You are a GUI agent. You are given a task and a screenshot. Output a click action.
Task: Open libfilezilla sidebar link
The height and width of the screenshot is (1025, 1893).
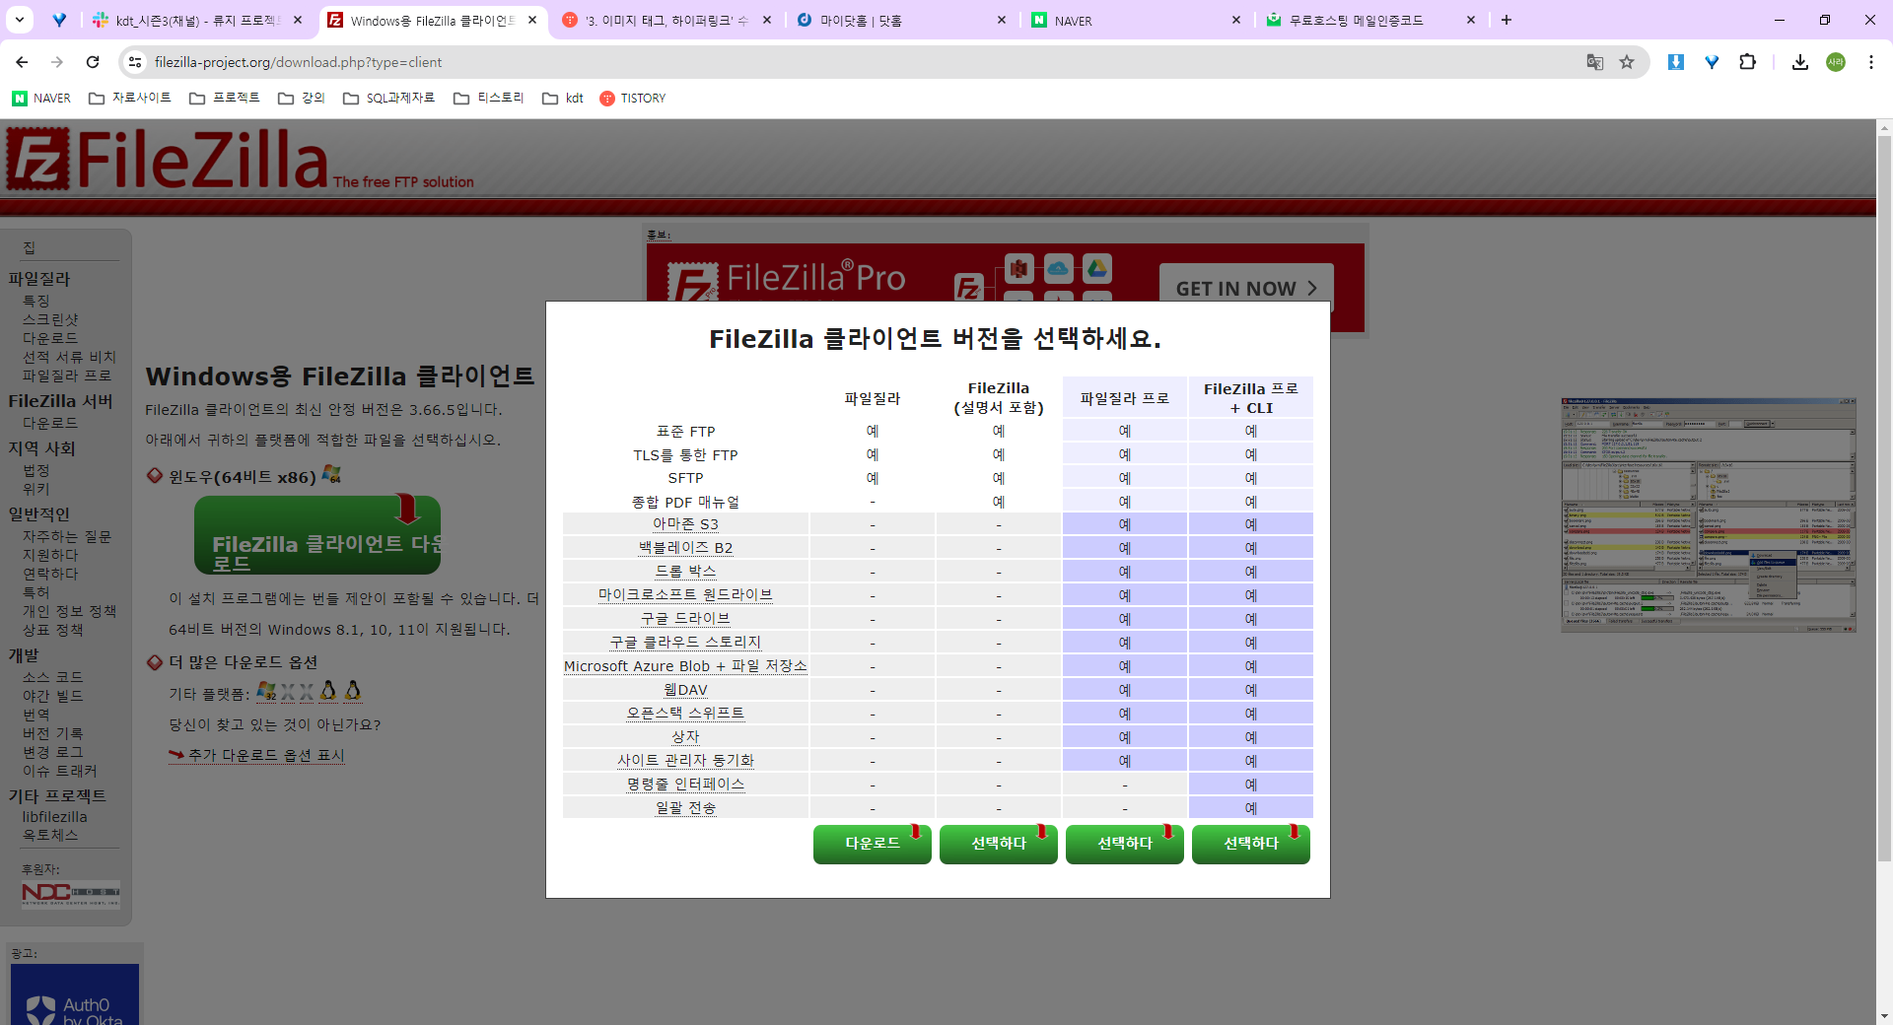[x=55, y=817]
